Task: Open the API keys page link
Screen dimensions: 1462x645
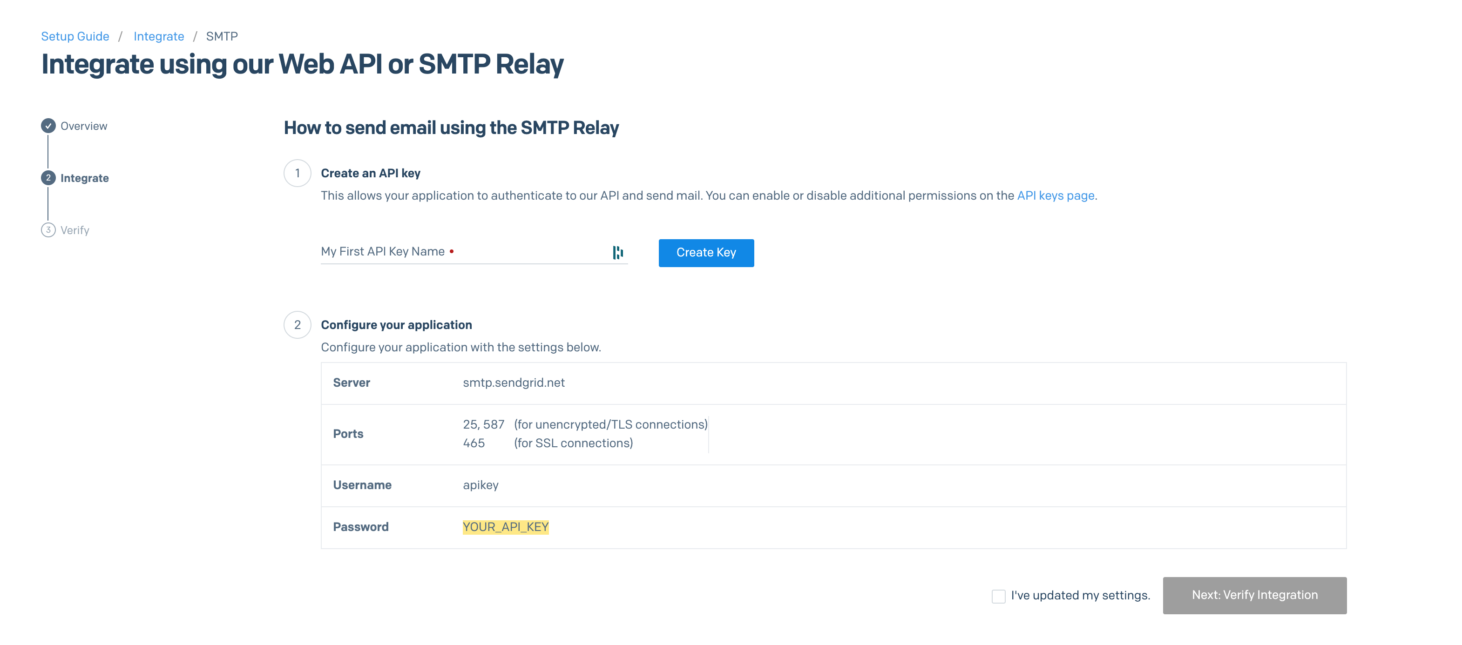Action: pos(1056,196)
